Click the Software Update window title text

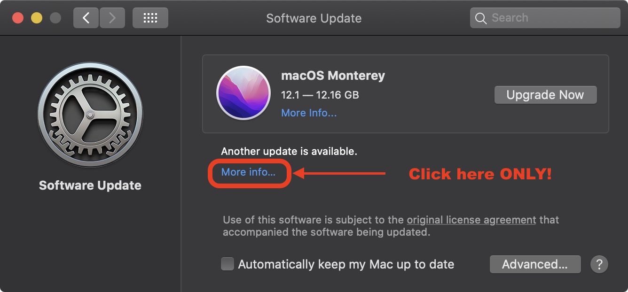[x=314, y=18]
